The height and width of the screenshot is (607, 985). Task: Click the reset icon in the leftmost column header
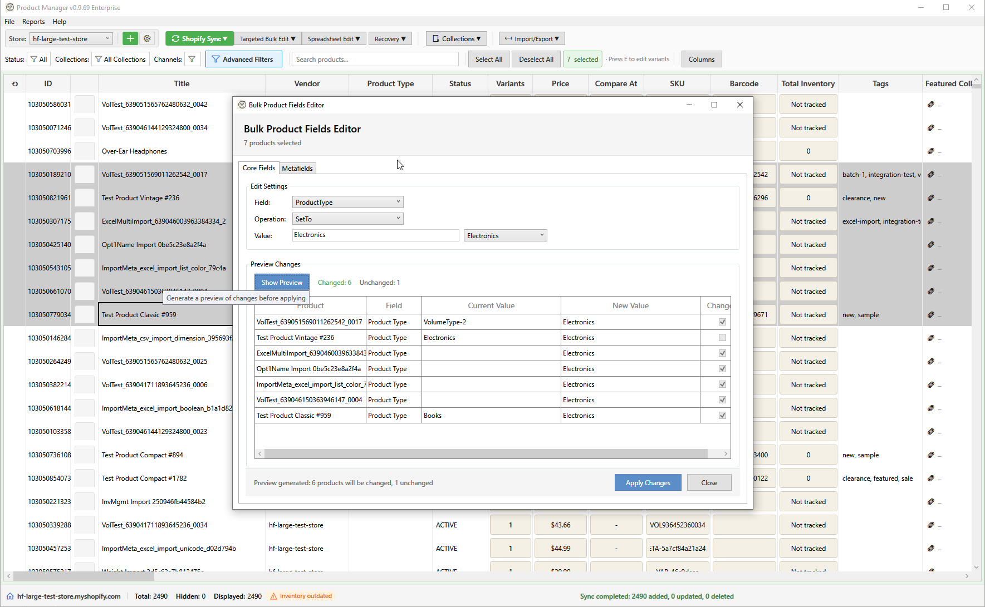[14, 83]
